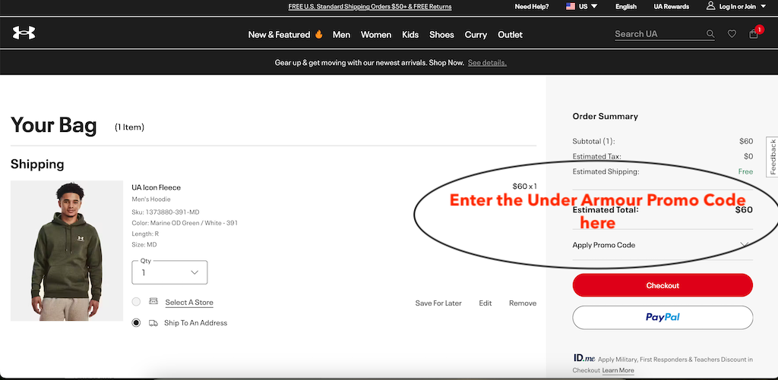The height and width of the screenshot is (380, 778).
Task: Click the ID.me logo
Action: [x=583, y=358]
